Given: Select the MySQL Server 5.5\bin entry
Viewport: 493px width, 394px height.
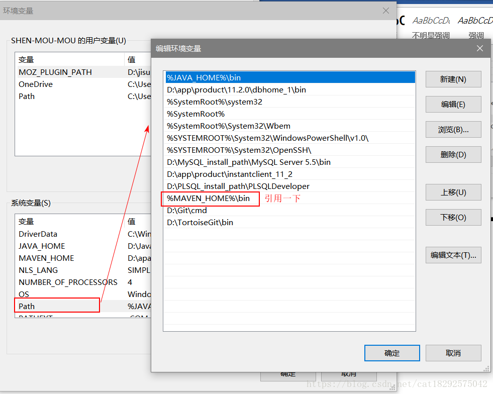Looking at the screenshot, I should click(289, 162).
